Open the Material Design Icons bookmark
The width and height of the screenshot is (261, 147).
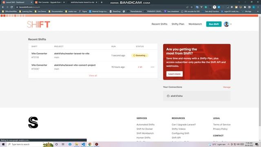98,11
